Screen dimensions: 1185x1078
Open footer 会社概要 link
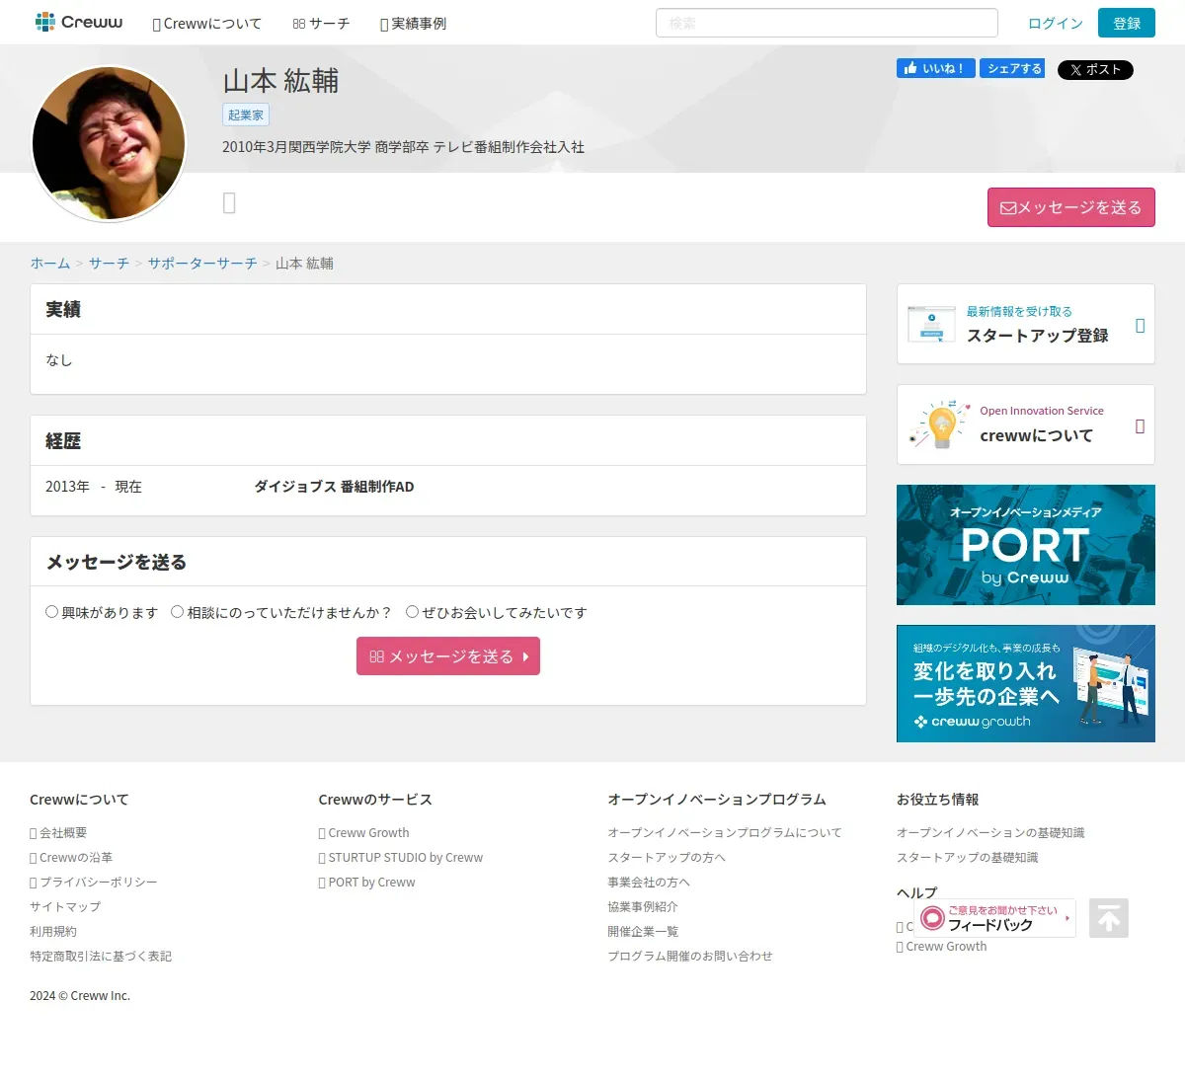[58, 833]
